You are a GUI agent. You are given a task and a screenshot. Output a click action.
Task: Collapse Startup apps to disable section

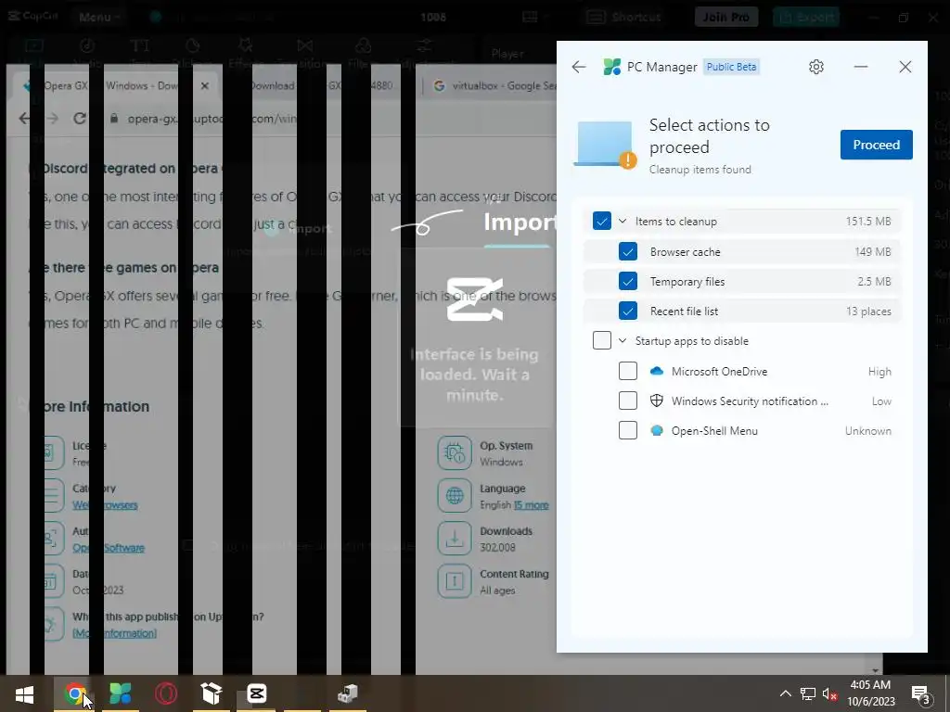pyautogui.click(x=623, y=341)
